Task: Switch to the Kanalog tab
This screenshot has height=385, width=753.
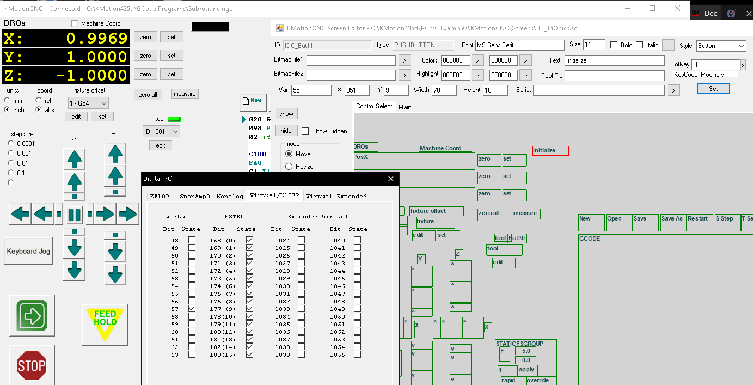Action: tap(229, 196)
